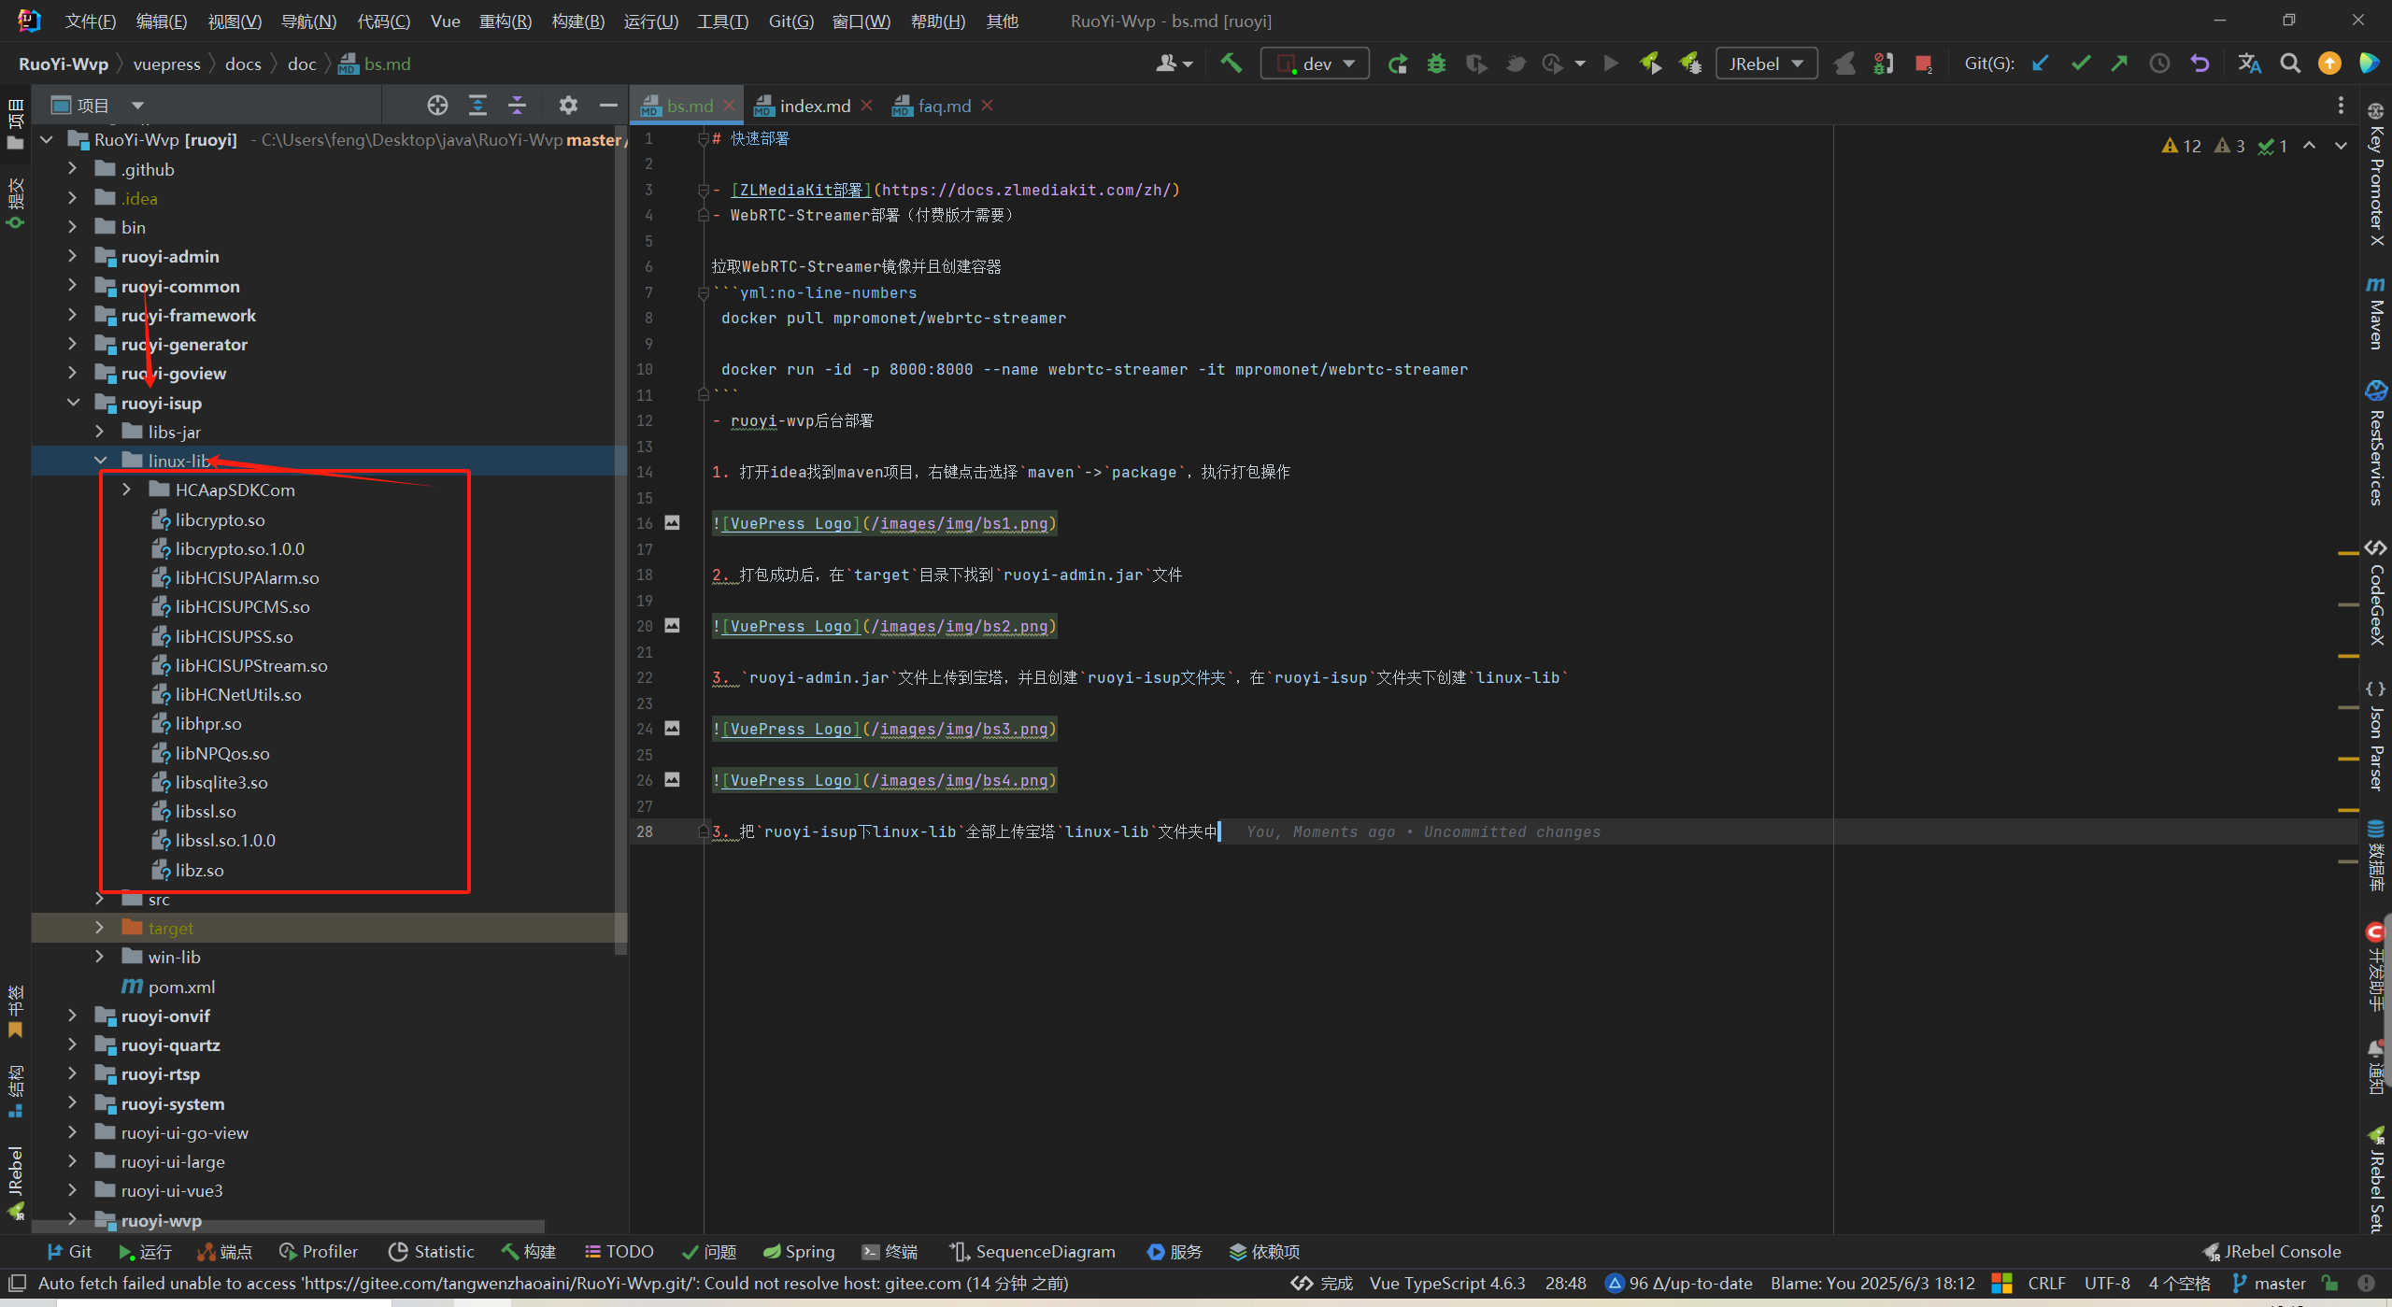Click image gutter icon on line 26
2392x1307 pixels.
pos(672,779)
